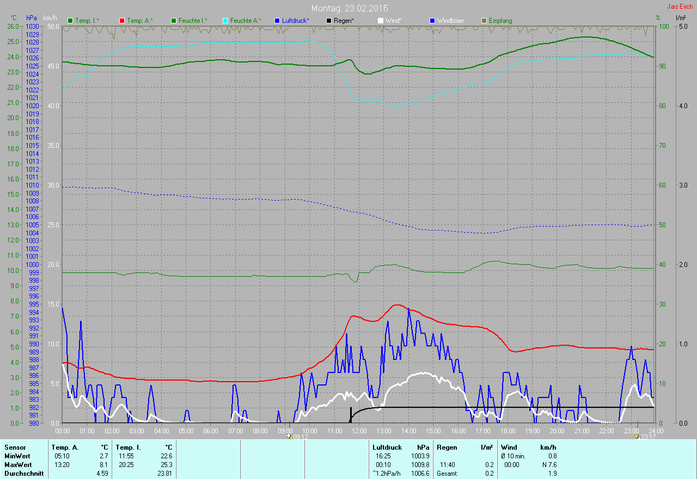Screen dimensions: 697x479
Task: Click the olive Empfang legend square
Action: 484,21
